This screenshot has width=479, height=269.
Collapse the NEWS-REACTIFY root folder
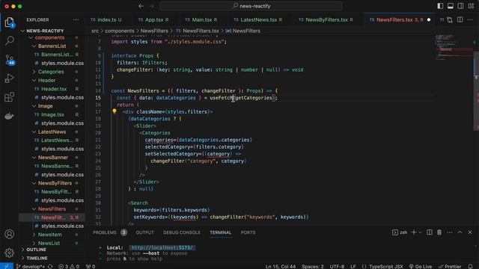pyautogui.click(x=52, y=31)
